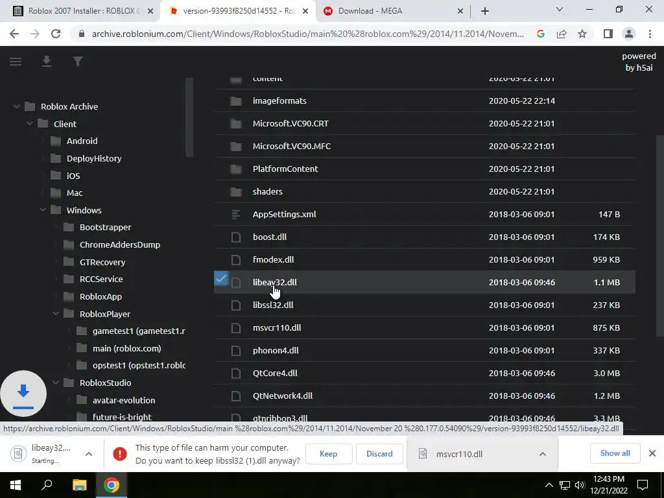Select DeployHistory in the sidebar tree
The image size is (664, 498).
click(94, 159)
